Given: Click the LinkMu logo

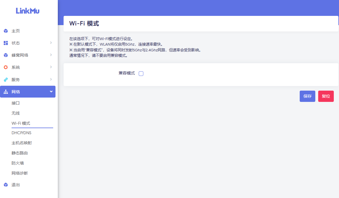Looking at the screenshot, I should (x=28, y=11).
